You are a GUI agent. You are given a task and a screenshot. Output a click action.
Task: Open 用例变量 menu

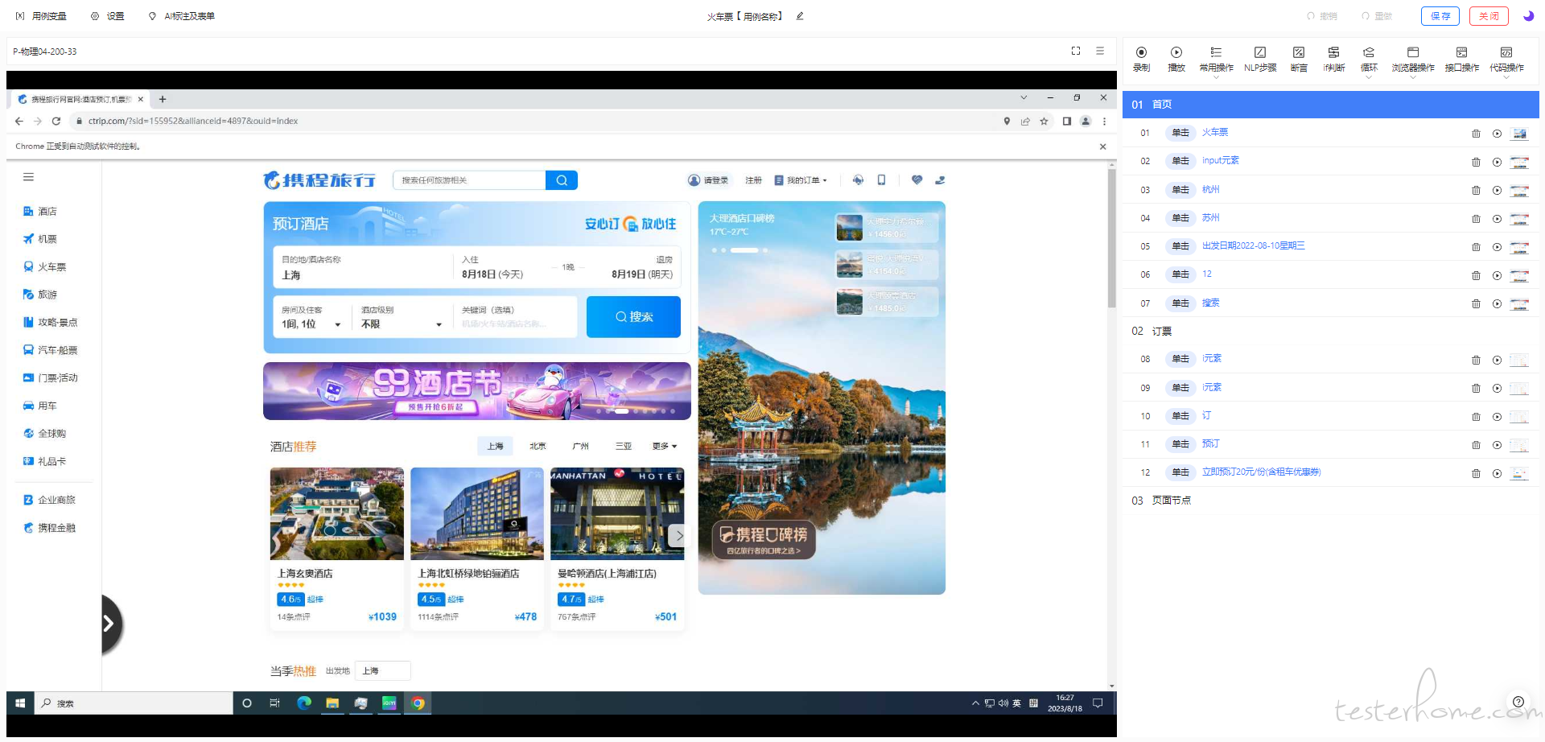(x=42, y=16)
